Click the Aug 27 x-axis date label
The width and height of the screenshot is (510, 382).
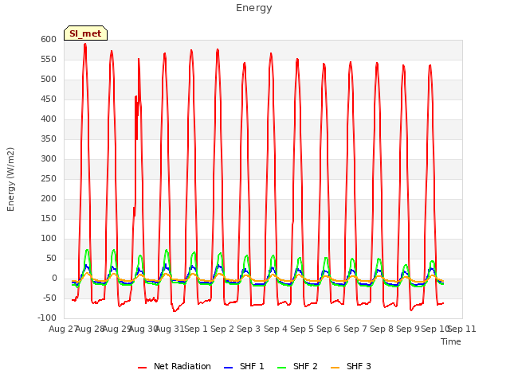tap(63, 329)
